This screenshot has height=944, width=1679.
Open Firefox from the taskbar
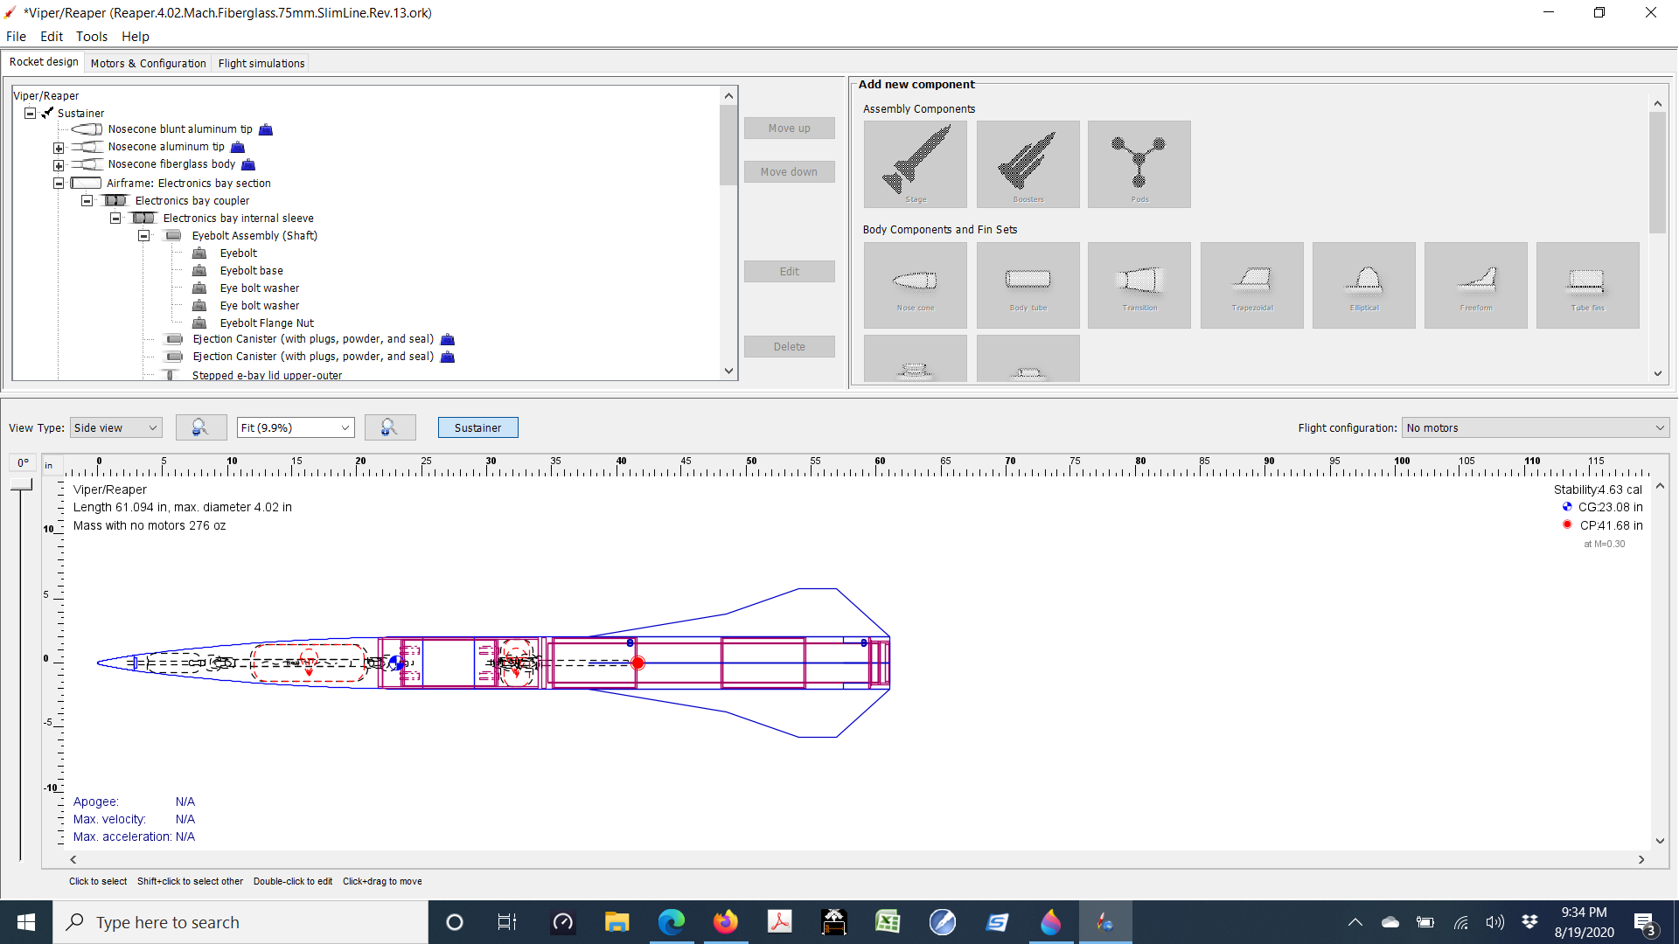[x=726, y=922]
